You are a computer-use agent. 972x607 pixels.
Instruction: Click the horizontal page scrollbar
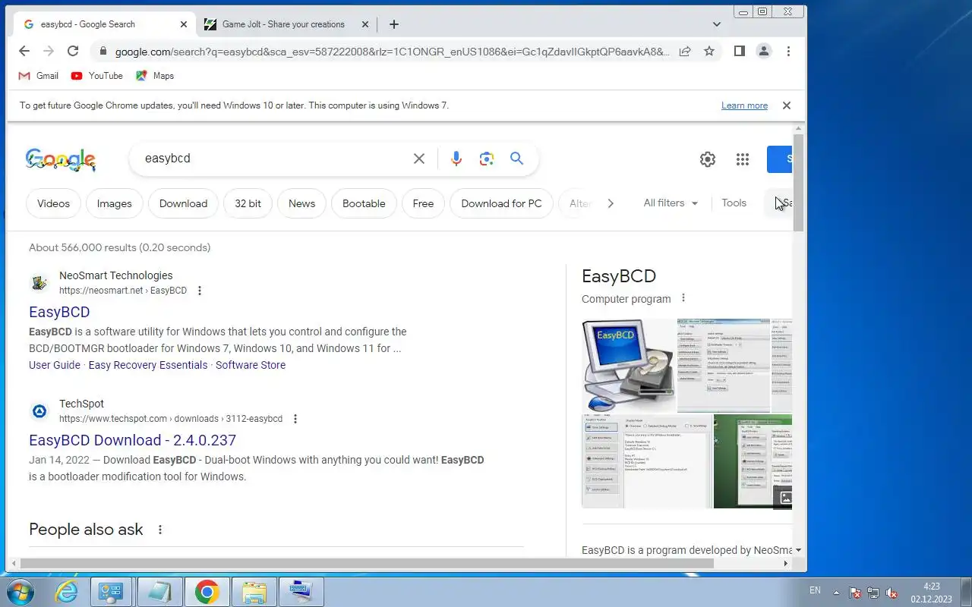coord(368,564)
